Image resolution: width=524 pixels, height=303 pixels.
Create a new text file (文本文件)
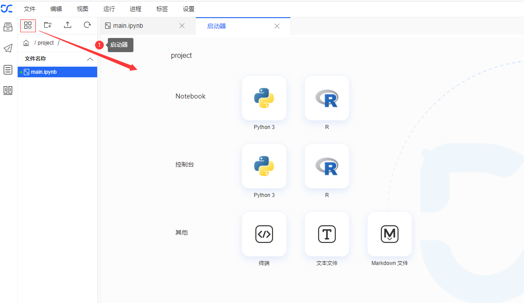tap(327, 234)
